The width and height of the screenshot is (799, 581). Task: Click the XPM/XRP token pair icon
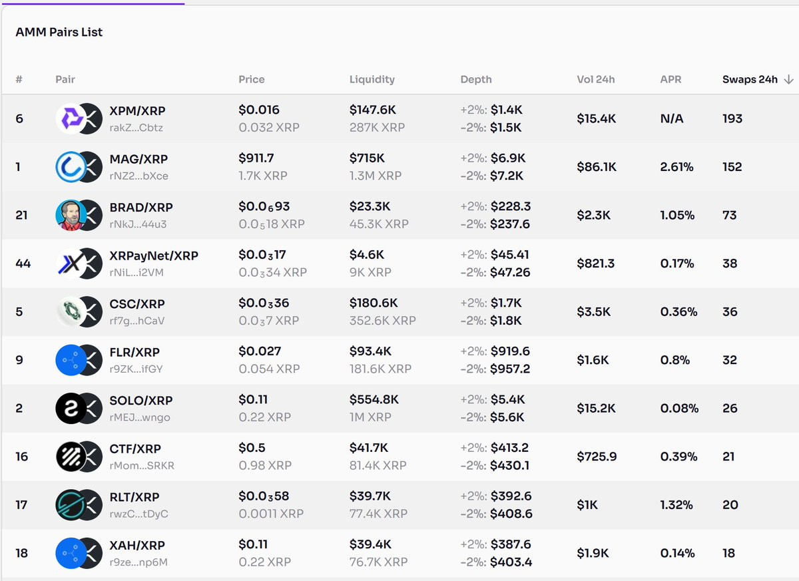[78, 118]
